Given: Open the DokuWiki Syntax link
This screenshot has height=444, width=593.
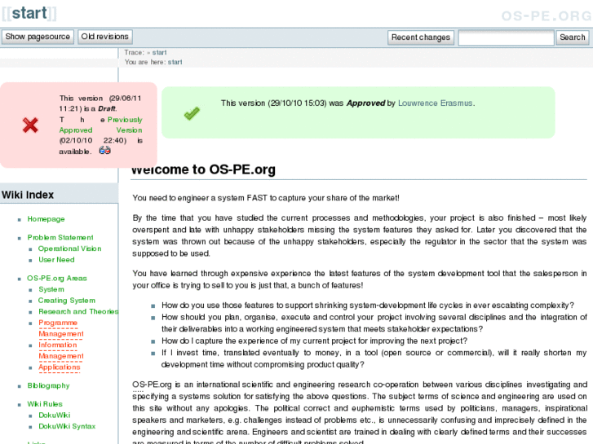Looking at the screenshot, I should (67, 426).
